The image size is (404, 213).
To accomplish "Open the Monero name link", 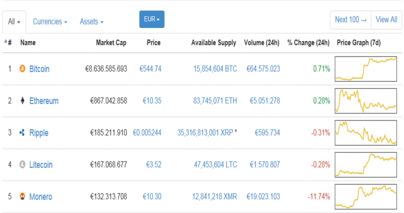I will click(41, 196).
